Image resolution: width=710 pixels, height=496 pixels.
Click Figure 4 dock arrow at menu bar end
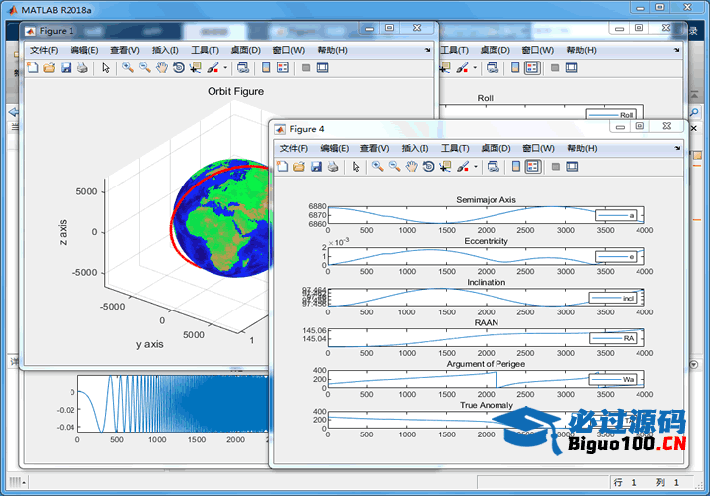(x=677, y=148)
